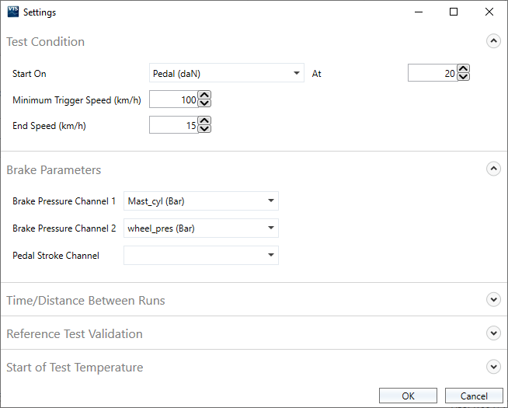Image resolution: width=508 pixels, height=408 pixels.
Task: Click the Minimum Trigger Speed input field
Action: 173,99
